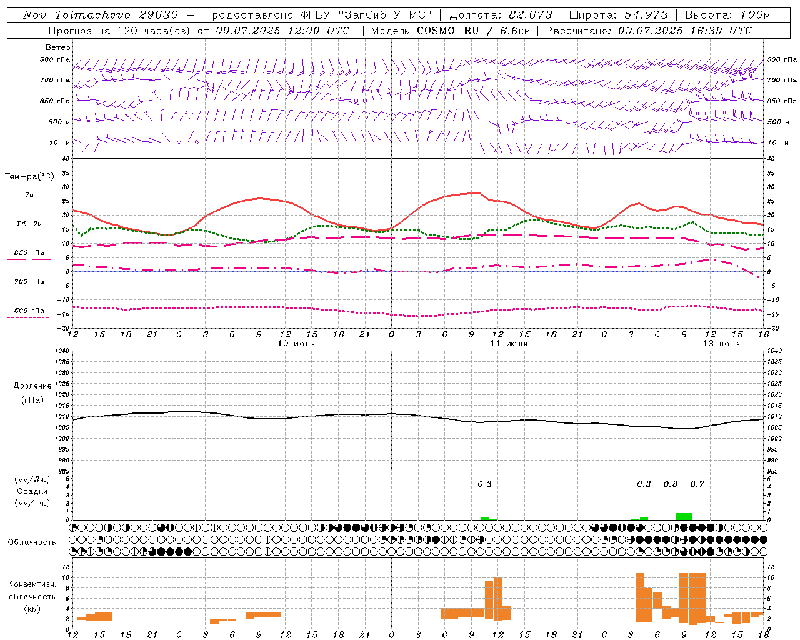Click the Конвективн. label
This screenshot has width=800, height=640.
point(32,584)
